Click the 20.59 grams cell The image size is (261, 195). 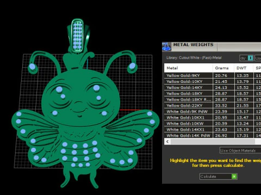[223, 123]
